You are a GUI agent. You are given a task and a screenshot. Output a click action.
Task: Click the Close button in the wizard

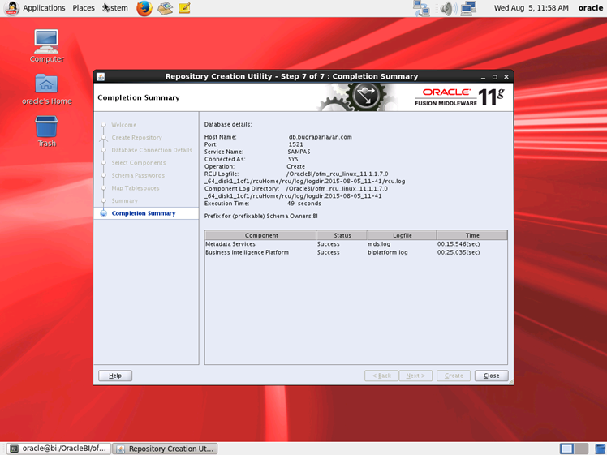(491, 376)
